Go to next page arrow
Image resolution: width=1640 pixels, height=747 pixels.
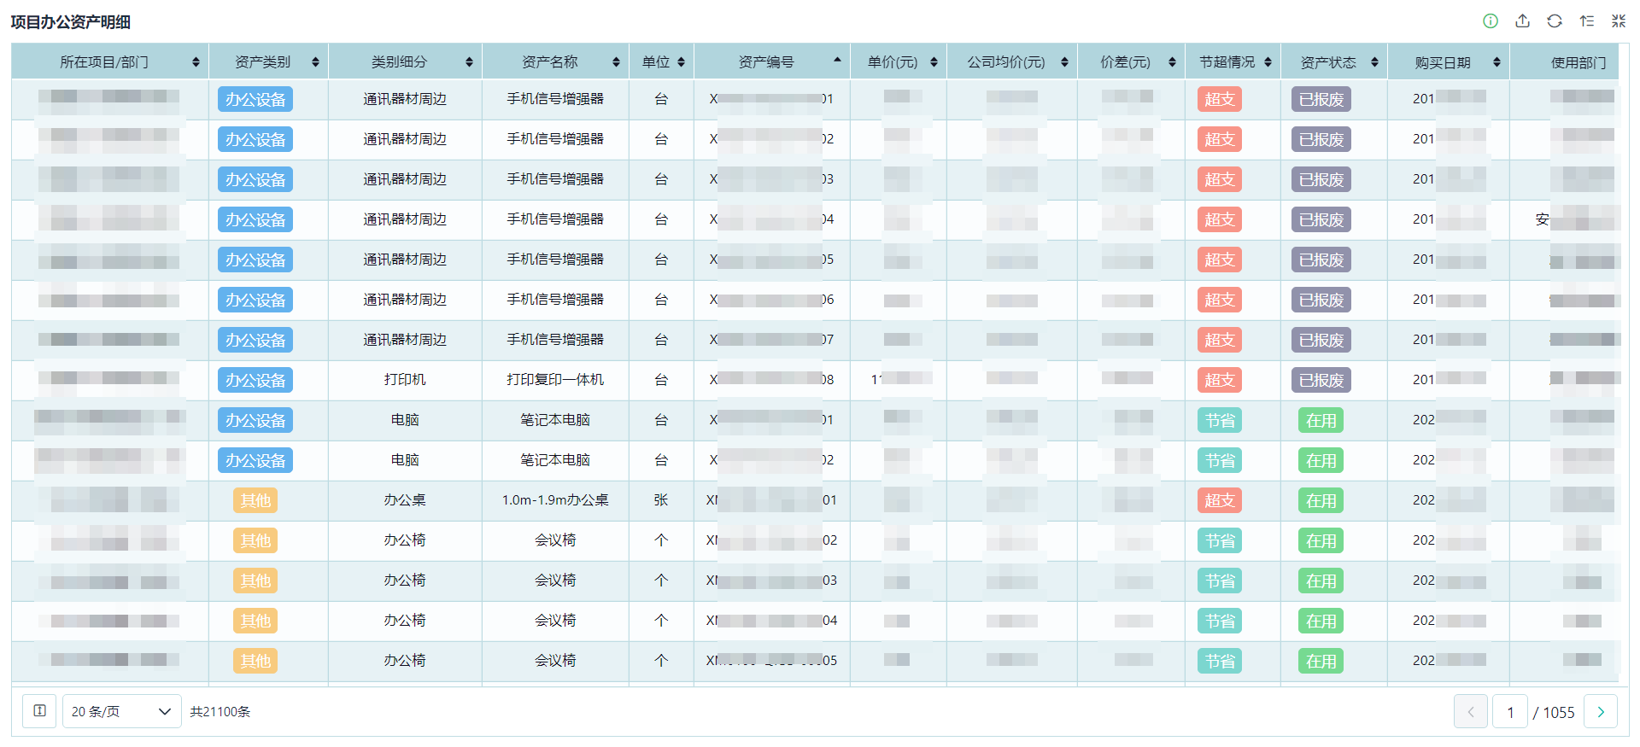point(1601,712)
